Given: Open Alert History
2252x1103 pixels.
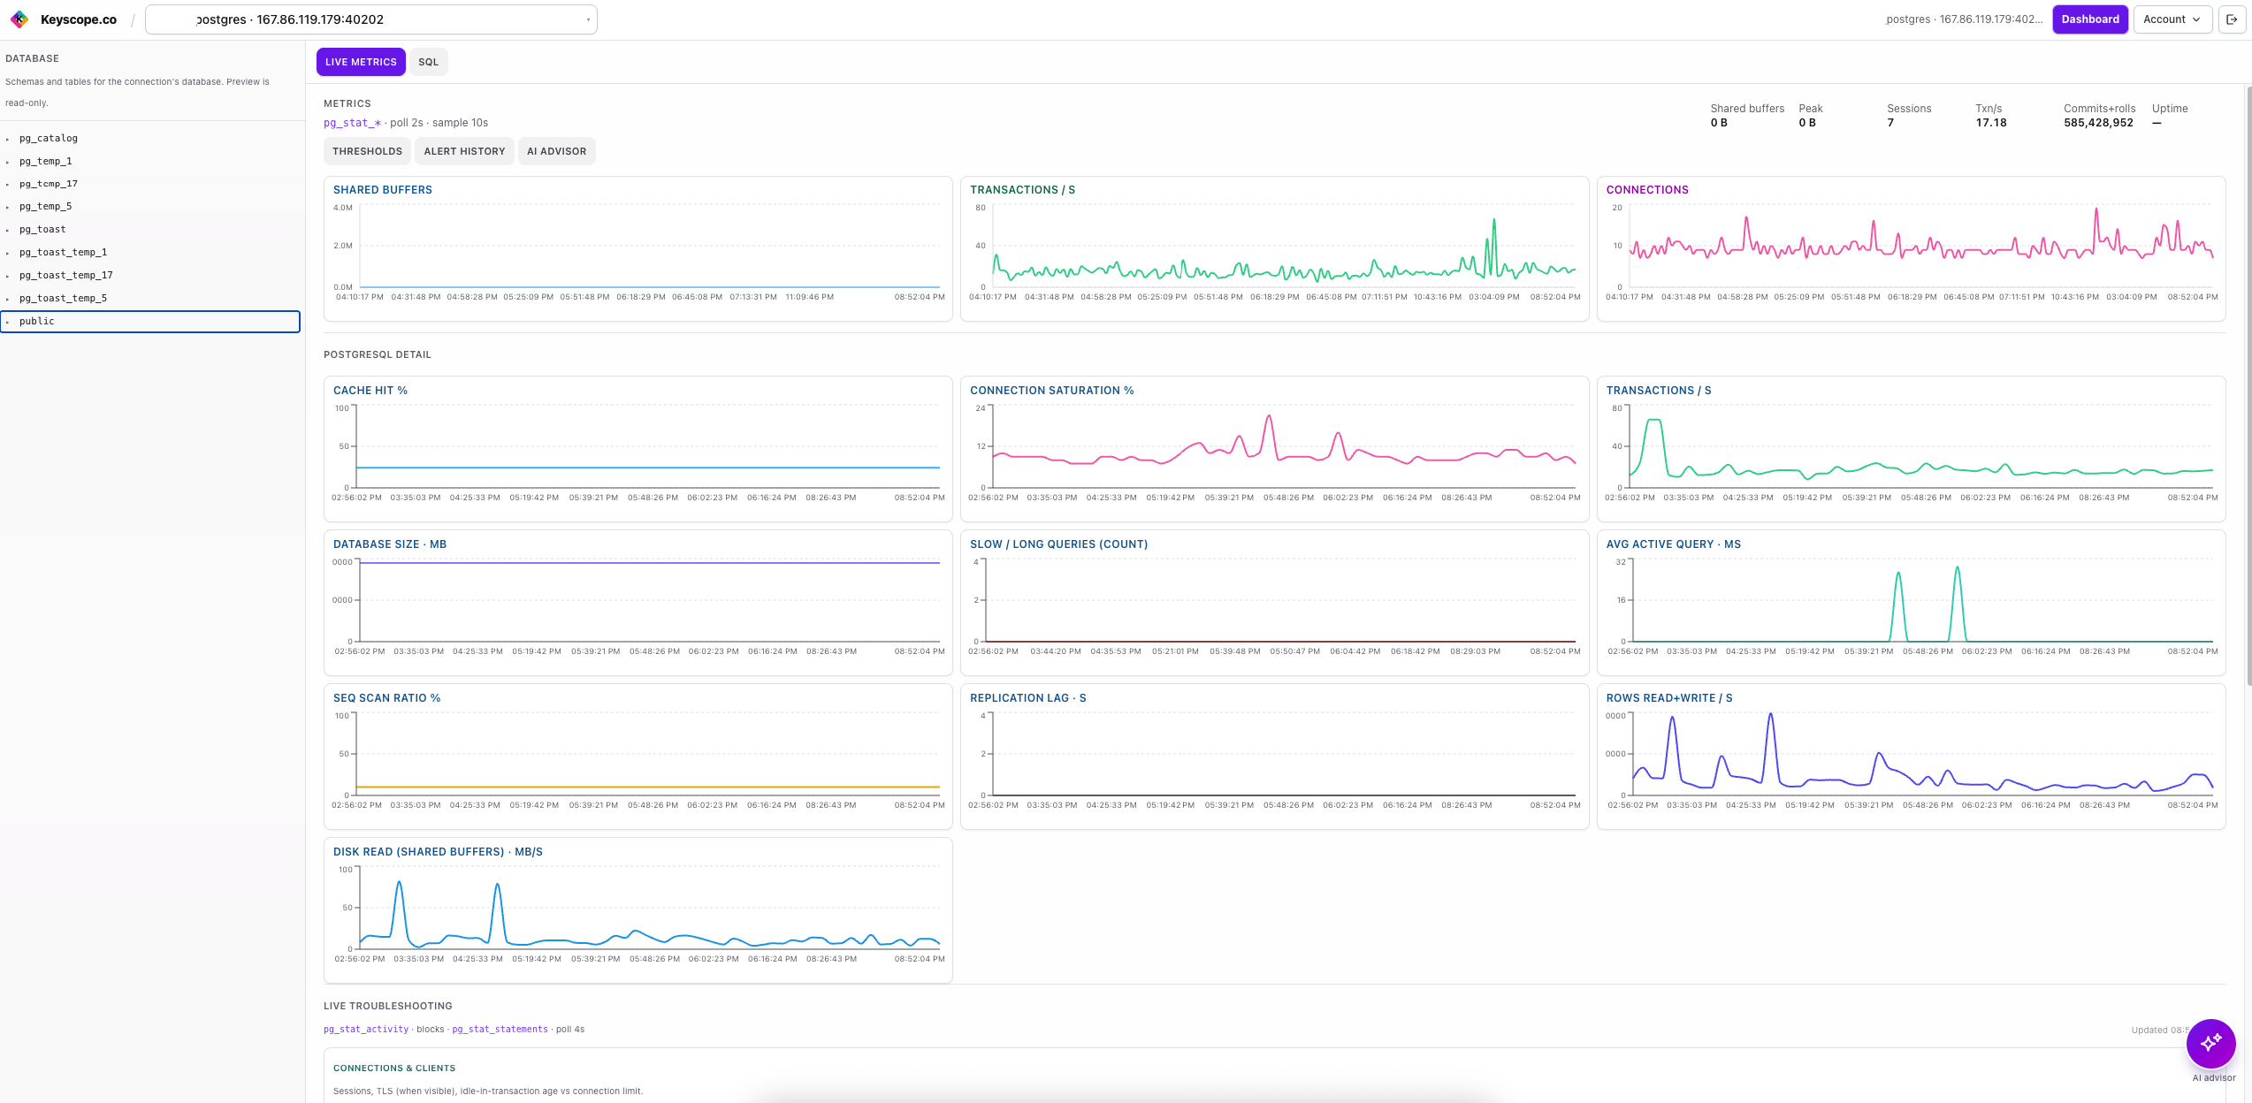Looking at the screenshot, I should 464,151.
